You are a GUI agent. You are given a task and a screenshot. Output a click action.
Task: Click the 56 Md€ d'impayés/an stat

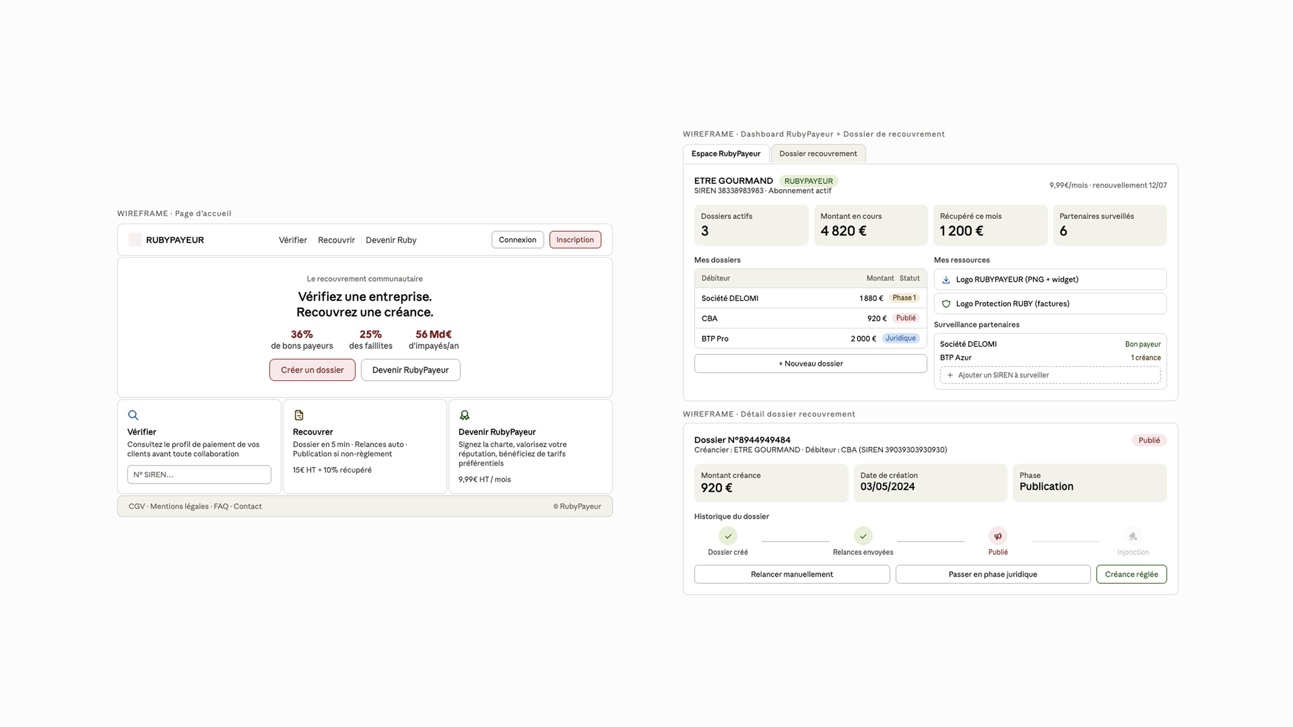point(434,340)
